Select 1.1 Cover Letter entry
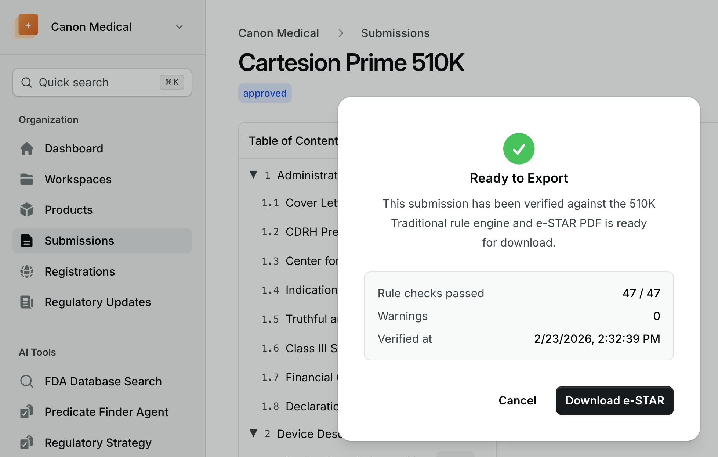The height and width of the screenshot is (457, 718). click(311, 203)
